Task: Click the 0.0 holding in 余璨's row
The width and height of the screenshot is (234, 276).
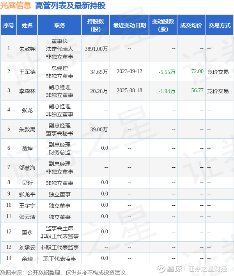Action: [105, 258]
